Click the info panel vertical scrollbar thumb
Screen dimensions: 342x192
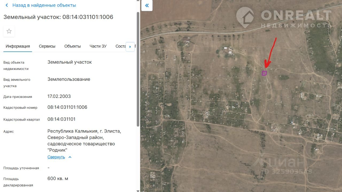[x=138, y=69]
